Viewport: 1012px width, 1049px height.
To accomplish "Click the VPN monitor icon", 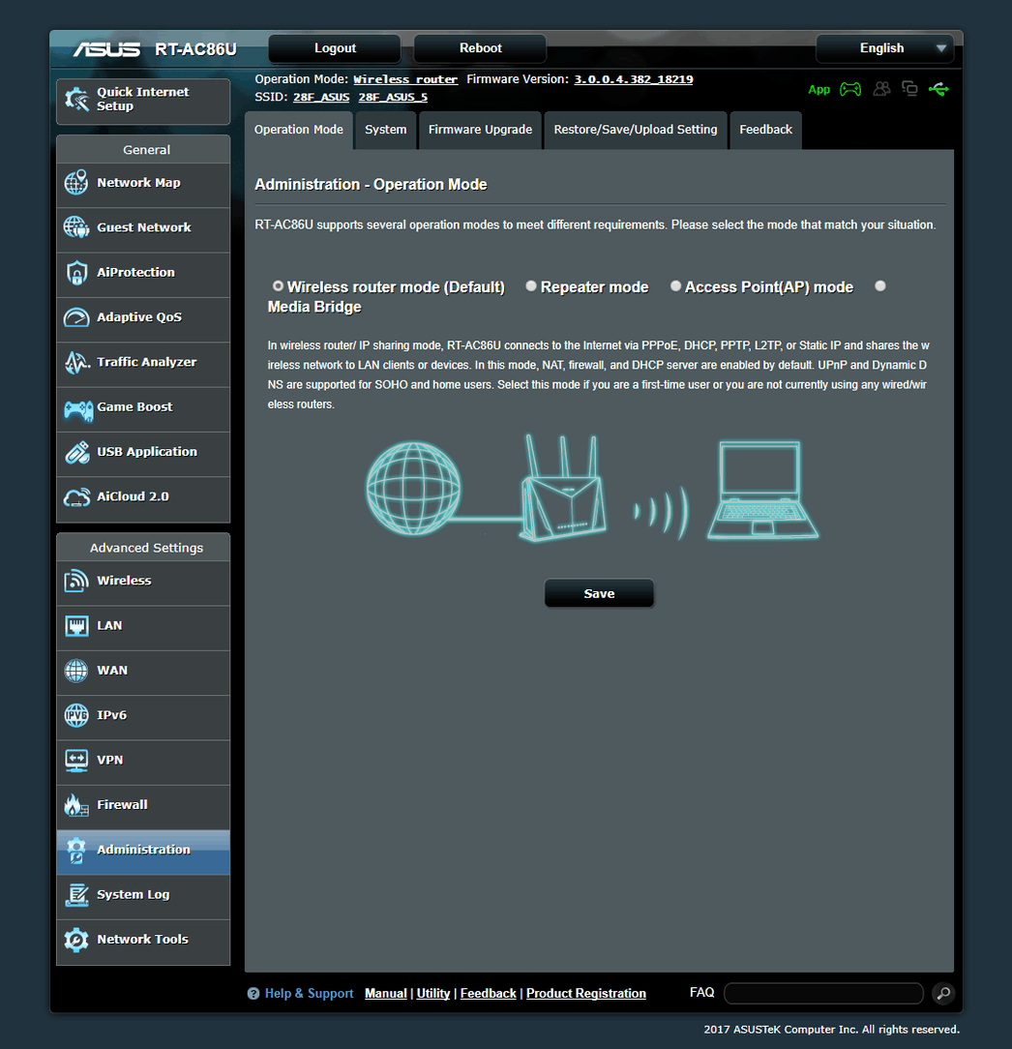I will click(76, 760).
